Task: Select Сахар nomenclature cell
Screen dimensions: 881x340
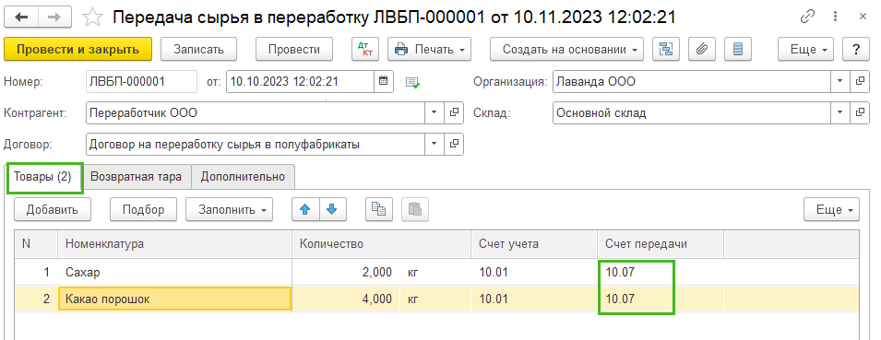Action: click(174, 273)
